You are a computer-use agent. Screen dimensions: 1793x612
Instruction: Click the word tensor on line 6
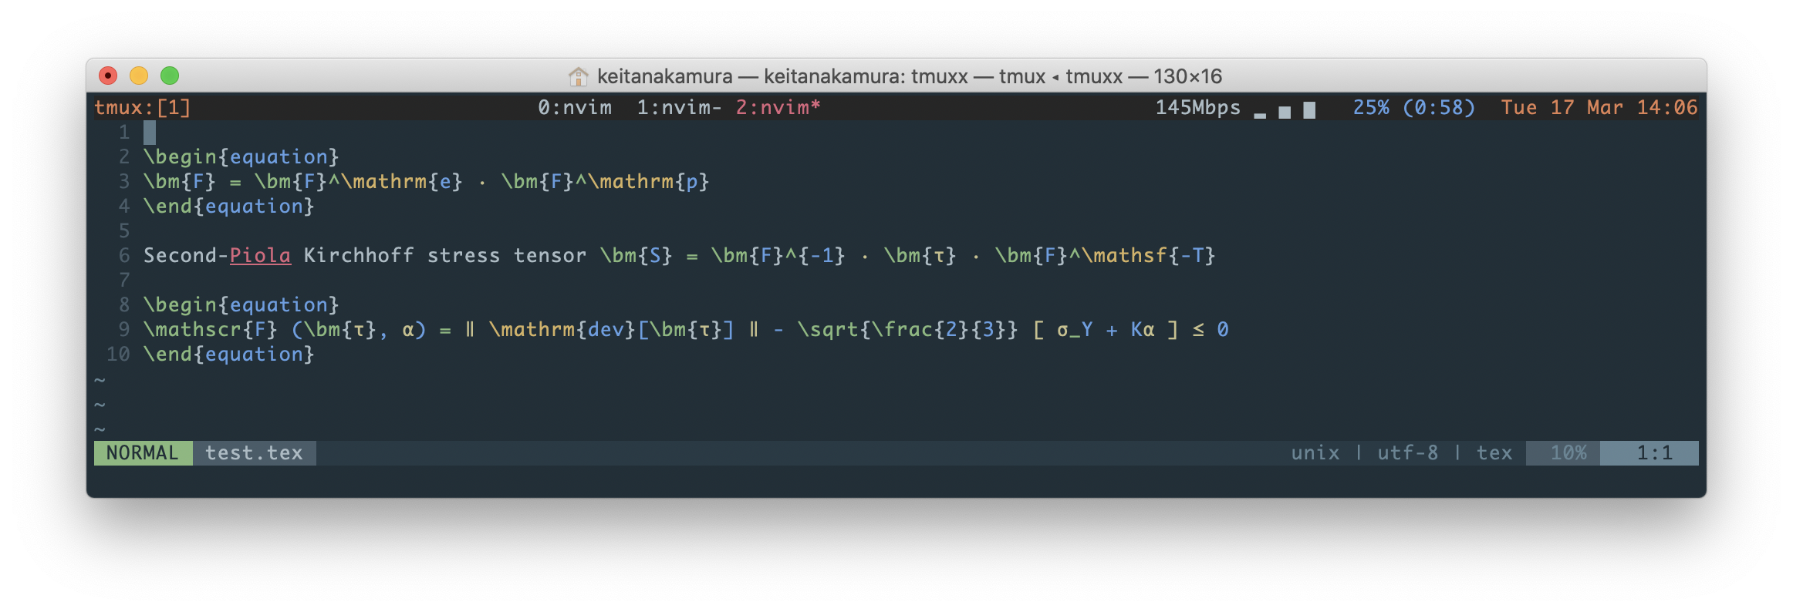[x=550, y=255]
